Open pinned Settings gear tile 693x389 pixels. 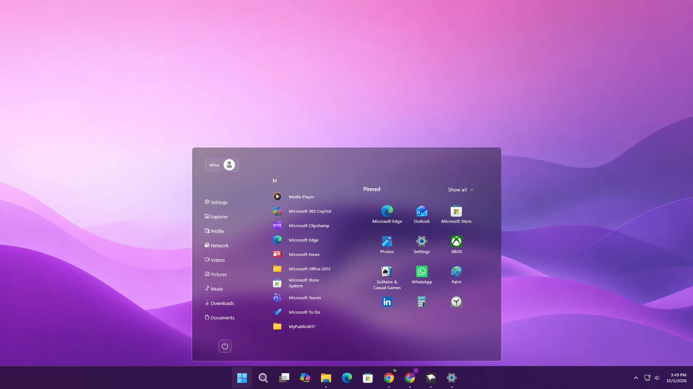tap(421, 244)
